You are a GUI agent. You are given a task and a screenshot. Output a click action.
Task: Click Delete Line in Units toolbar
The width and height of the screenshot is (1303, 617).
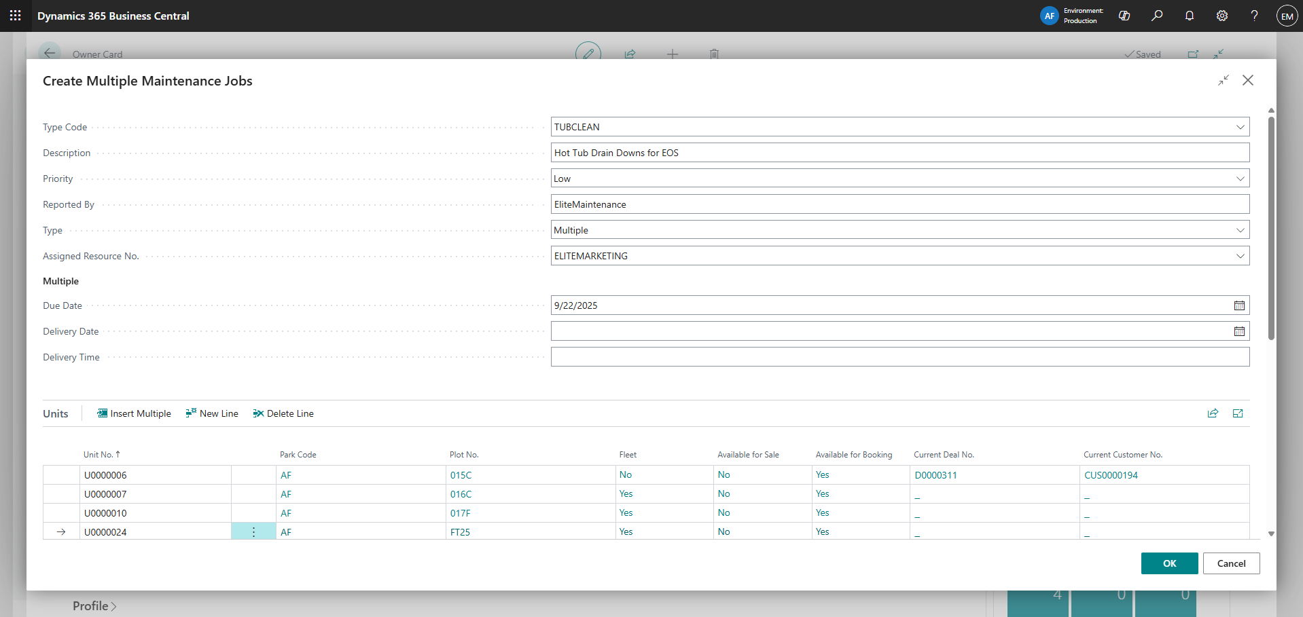click(x=283, y=413)
